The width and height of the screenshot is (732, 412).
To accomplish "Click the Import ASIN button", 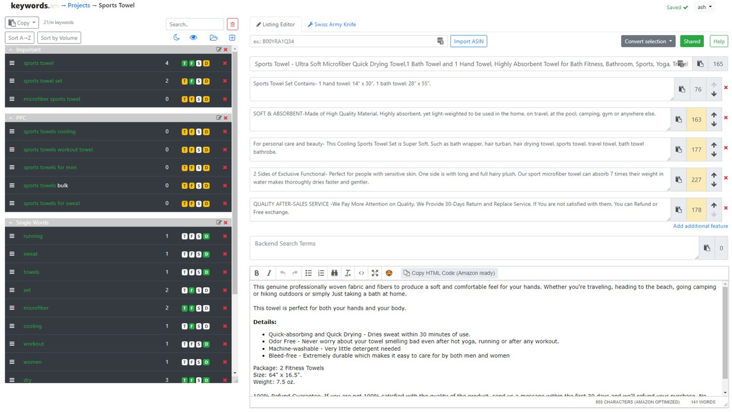I will tap(469, 41).
